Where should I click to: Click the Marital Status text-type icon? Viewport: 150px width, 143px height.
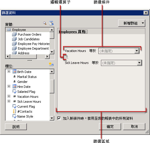tap(14, 76)
